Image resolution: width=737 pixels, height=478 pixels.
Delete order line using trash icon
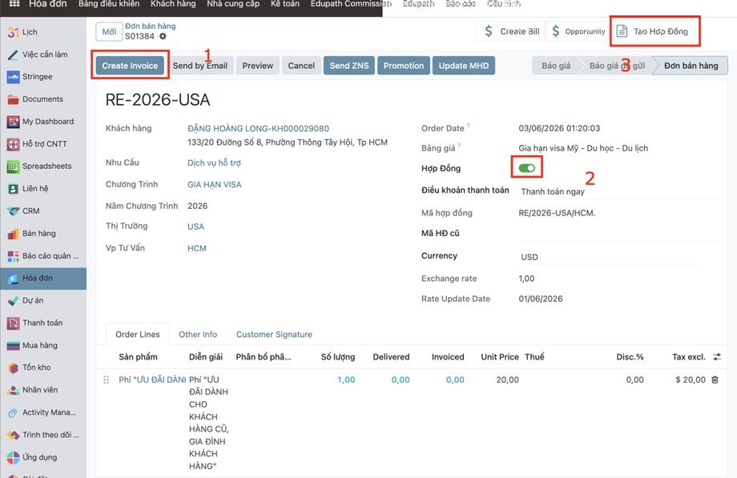(x=715, y=380)
